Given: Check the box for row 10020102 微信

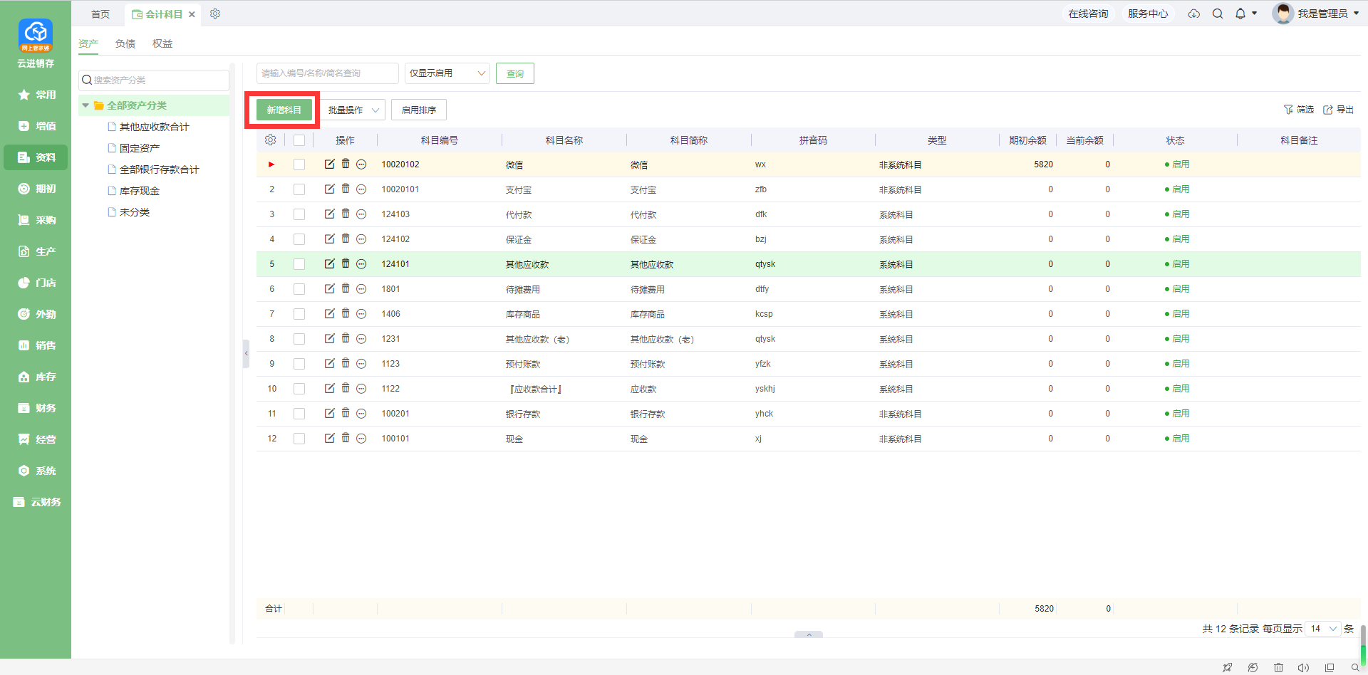Looking at the screenshot, I should [299, 164].
